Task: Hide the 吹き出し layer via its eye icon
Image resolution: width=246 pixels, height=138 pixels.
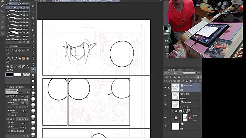Action: (x=165, y=96)
